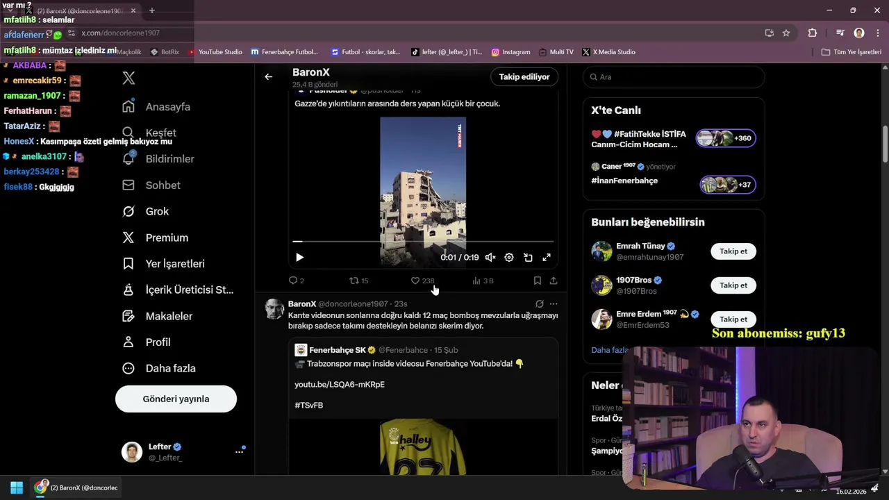Click Gönderi yayınla button
The width and height of the screenshot is (889, 500).
176,399
